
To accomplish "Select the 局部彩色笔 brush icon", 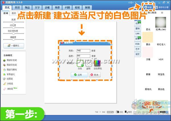I will click(4, 60).
